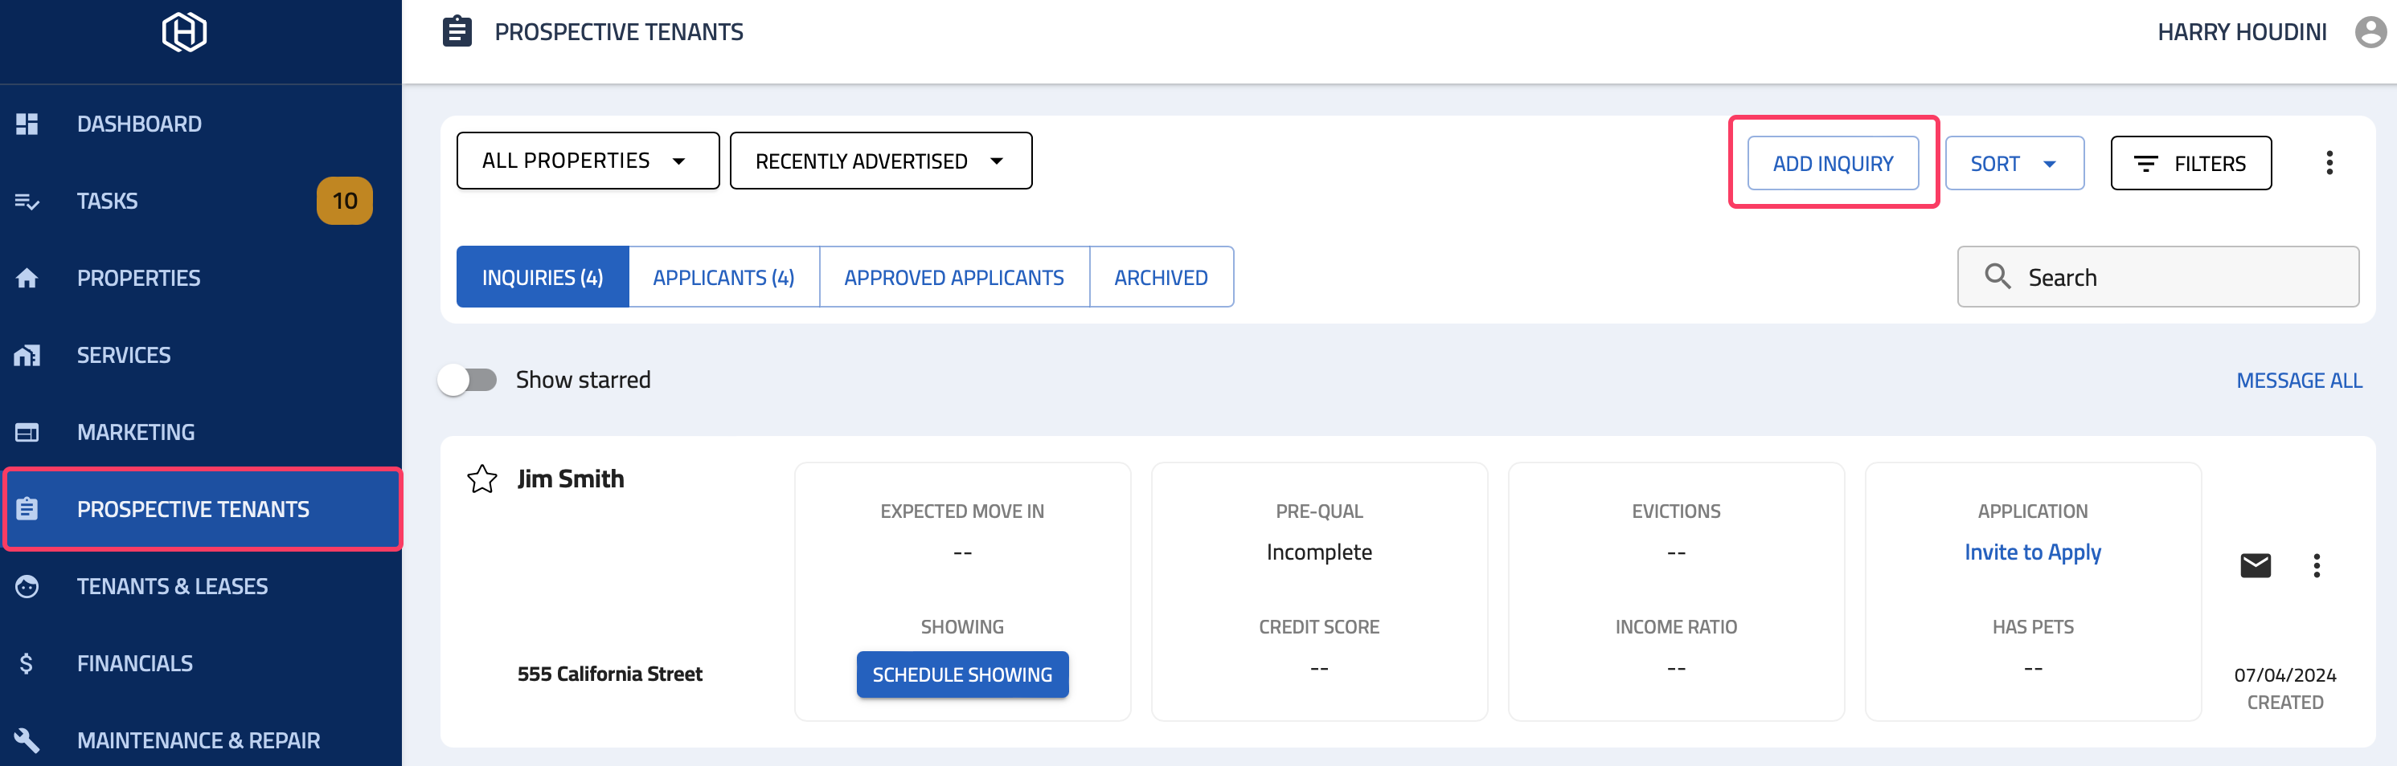Open the Approved Applicants tab
Viewport: 2397px width, 766px height.
point(954,277)
